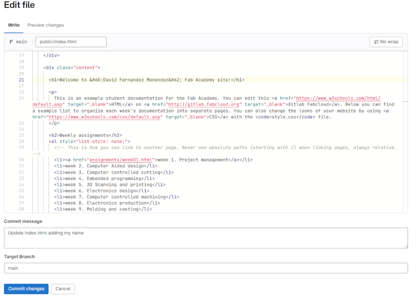Viewport: 417px width, 296px height.
Task: Click the gitlab.fabcloud.org URL in code
Action: tap(204, 104)
